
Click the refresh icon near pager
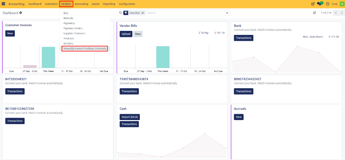tap(314, 13)
